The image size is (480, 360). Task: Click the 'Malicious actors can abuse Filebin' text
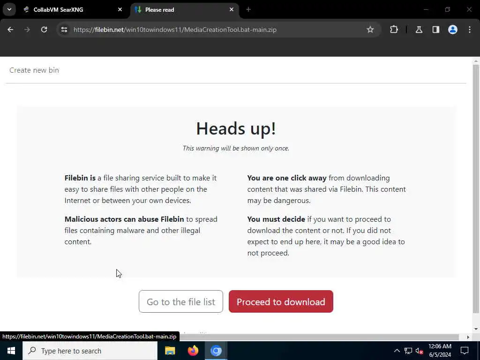(124, 219)
